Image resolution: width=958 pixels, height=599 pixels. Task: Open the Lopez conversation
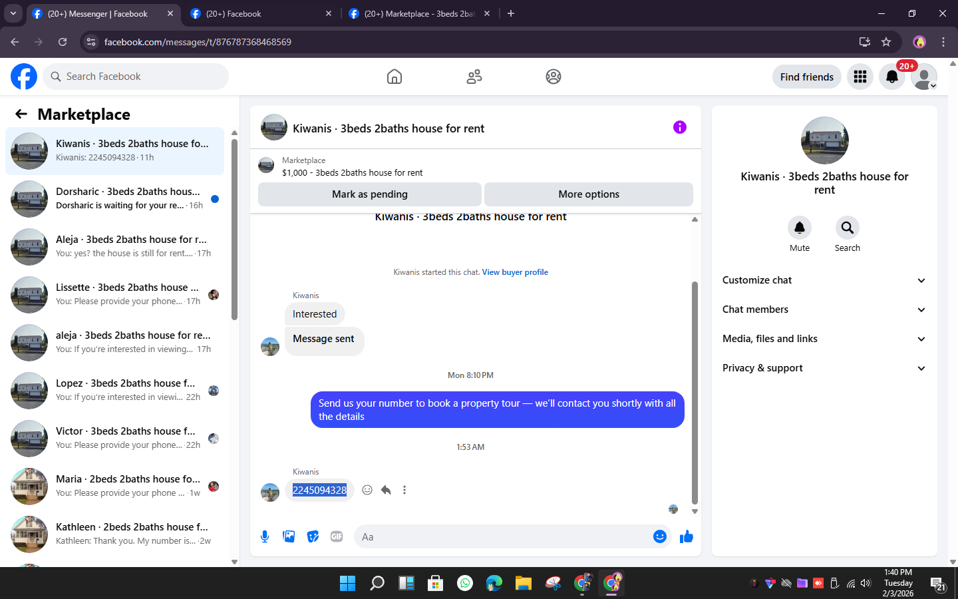114,391
